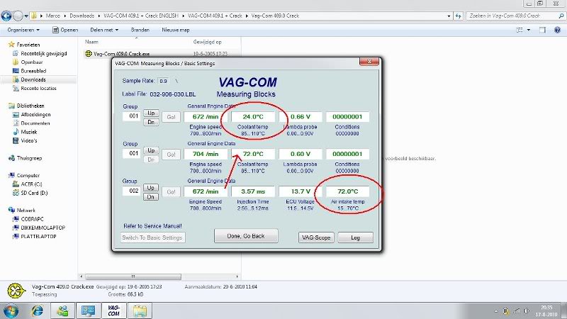This screenshot has height=319, width=567.
Task: Click the Log button
Action: coord(357,237)
